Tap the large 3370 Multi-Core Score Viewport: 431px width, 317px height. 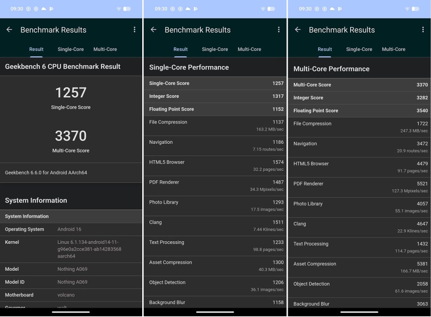coord(71,136)
